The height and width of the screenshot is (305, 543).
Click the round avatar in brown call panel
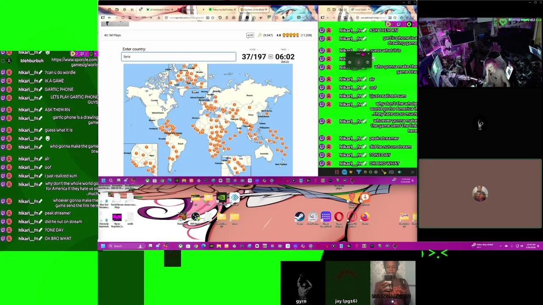tap(480, 194)
